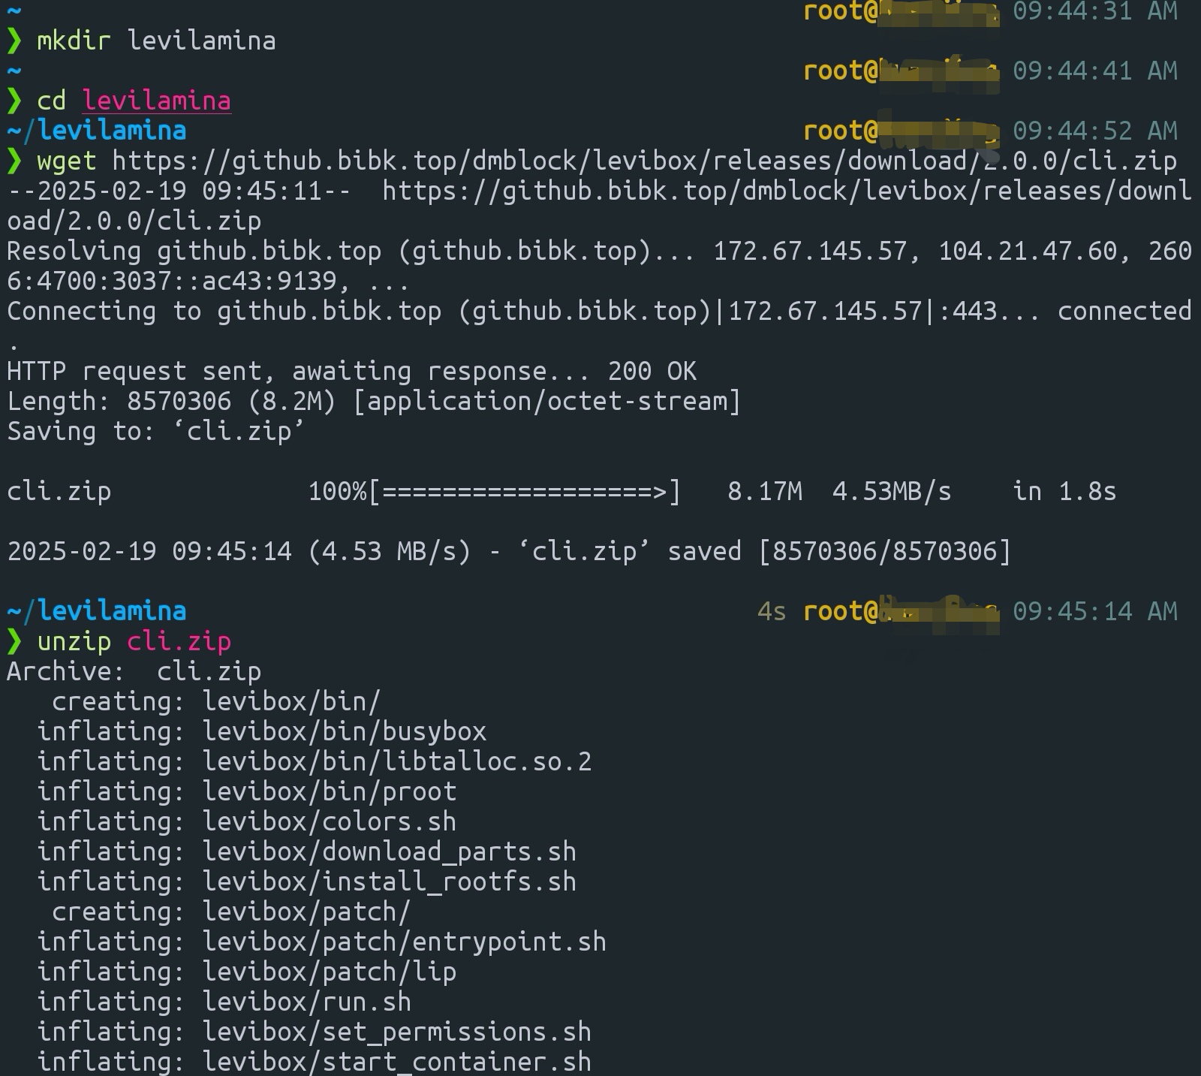Click the 'Length: 8570306 (8.2M)' line
1201x1076 pixels.
(374, 401)
